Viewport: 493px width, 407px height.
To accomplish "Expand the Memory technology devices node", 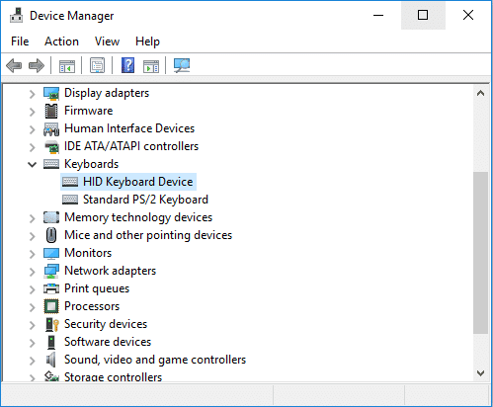I will pos(32,218).
